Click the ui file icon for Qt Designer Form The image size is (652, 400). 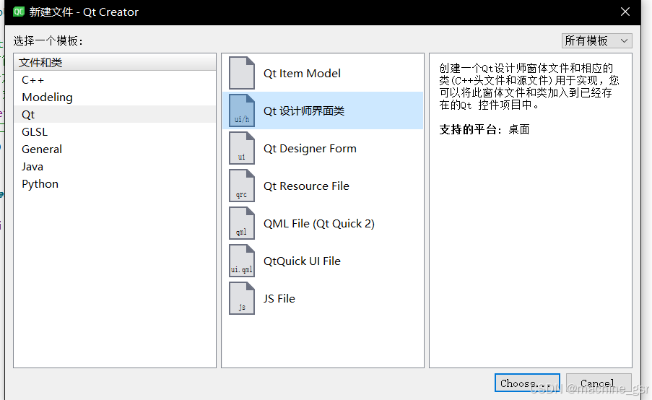[x=242, y=148]
